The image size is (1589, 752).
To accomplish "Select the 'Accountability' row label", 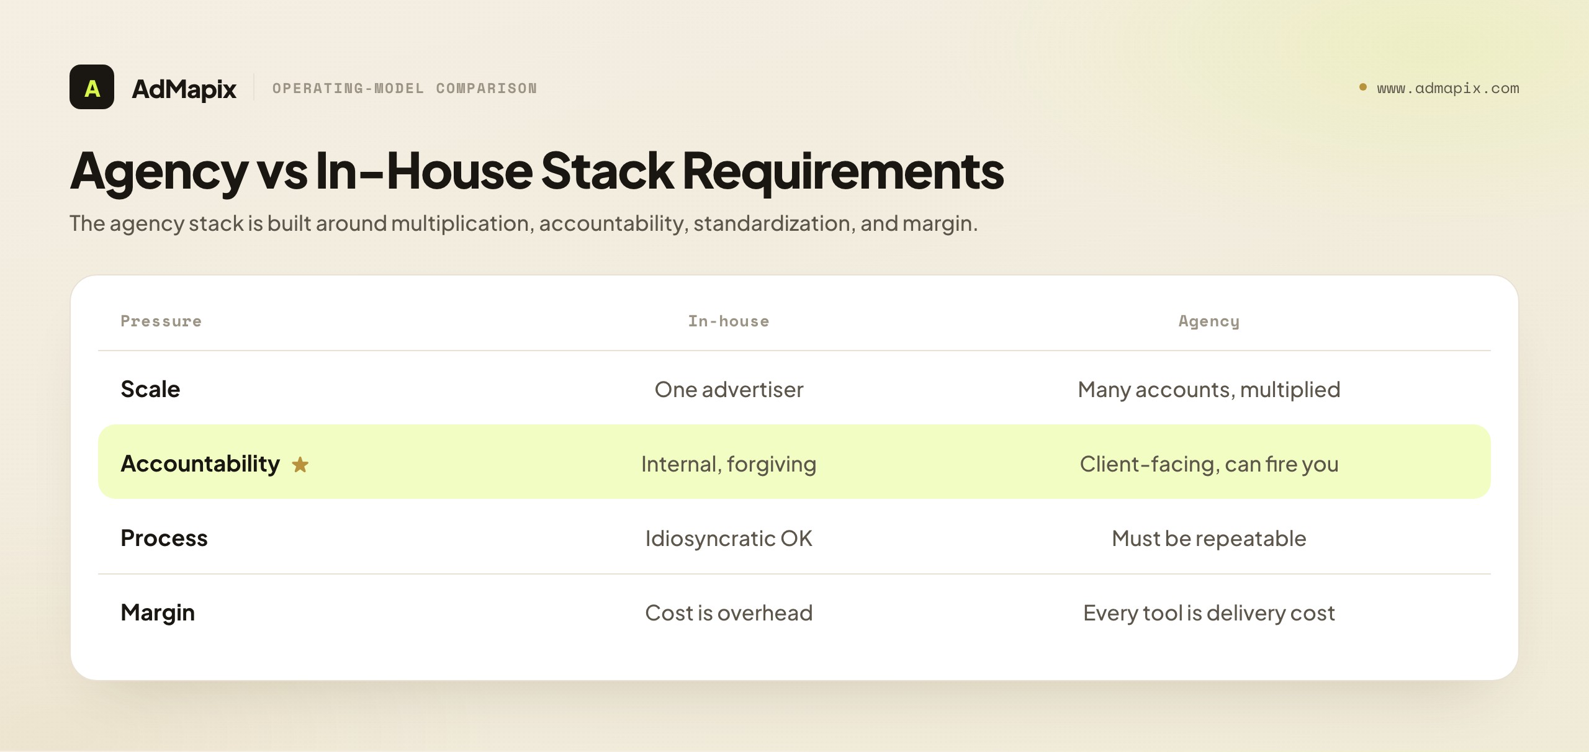I will 200,464.
